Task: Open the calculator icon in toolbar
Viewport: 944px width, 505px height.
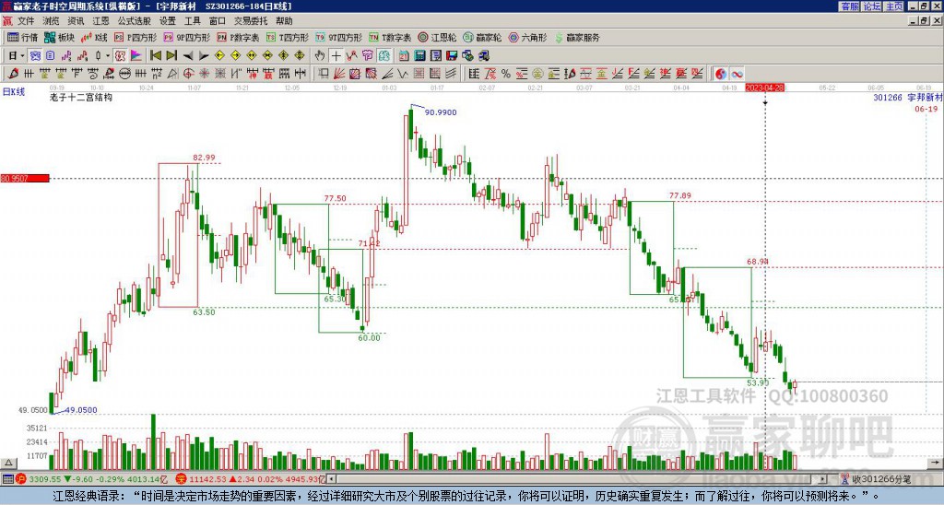Action: click(419, 56)
